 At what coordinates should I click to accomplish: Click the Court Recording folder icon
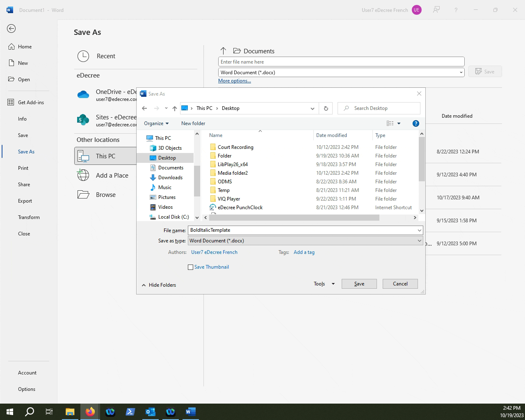click(212, 147)
